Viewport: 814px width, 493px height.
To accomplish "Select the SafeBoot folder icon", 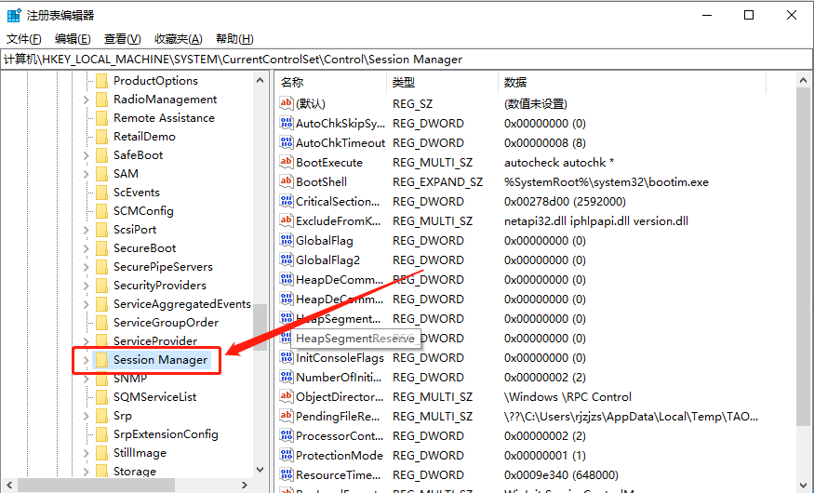I will tap(101, 155).
